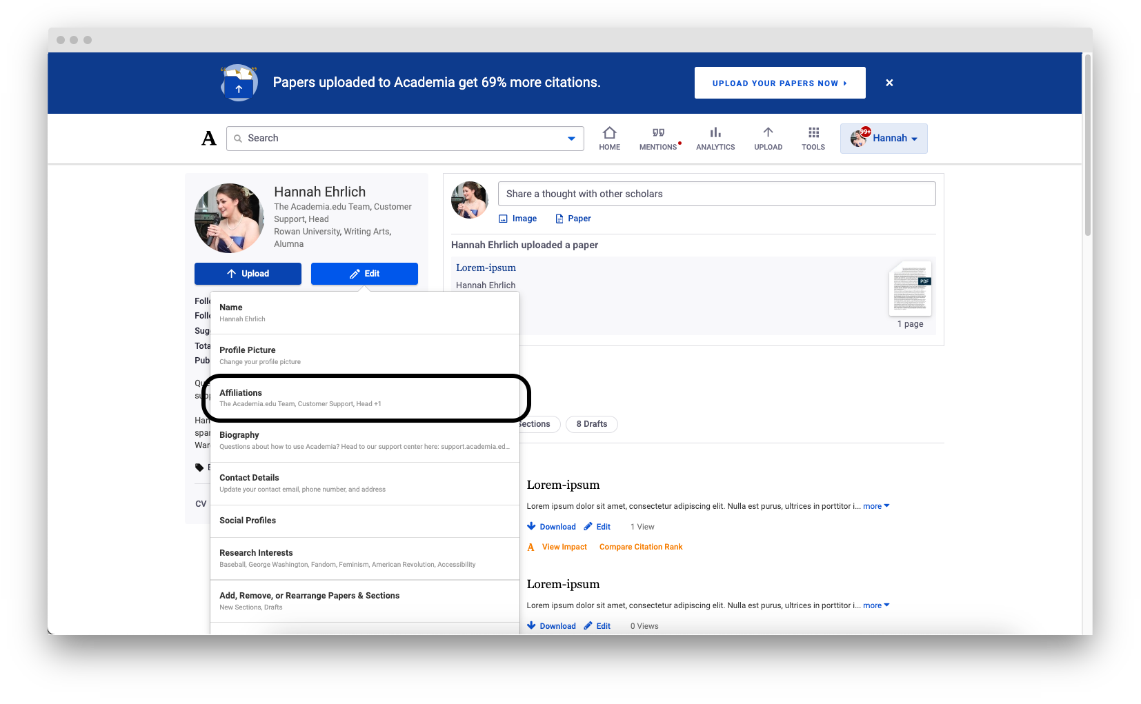Click the orange View Impact icon
Image resolution: width=1141 pixels, height=704 pixels.
click(530, 547)
